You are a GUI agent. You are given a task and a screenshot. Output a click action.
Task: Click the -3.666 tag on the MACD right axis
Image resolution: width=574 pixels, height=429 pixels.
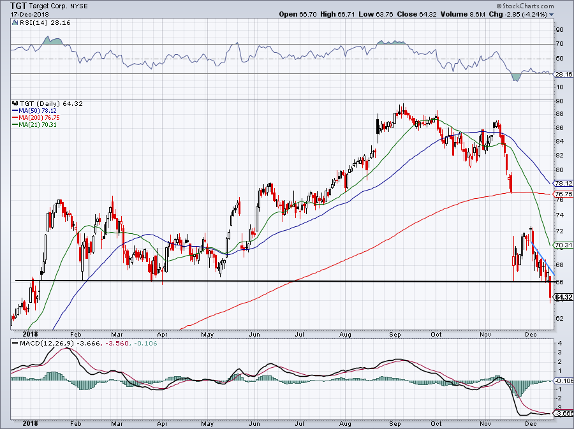click(564, 413)
